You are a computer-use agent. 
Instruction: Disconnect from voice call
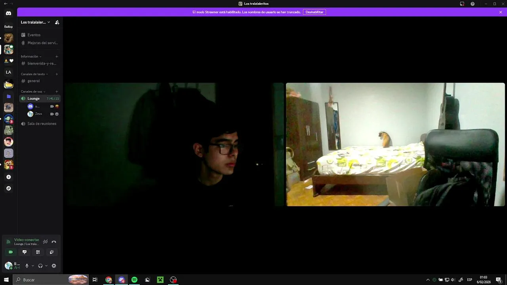point(54,242)
